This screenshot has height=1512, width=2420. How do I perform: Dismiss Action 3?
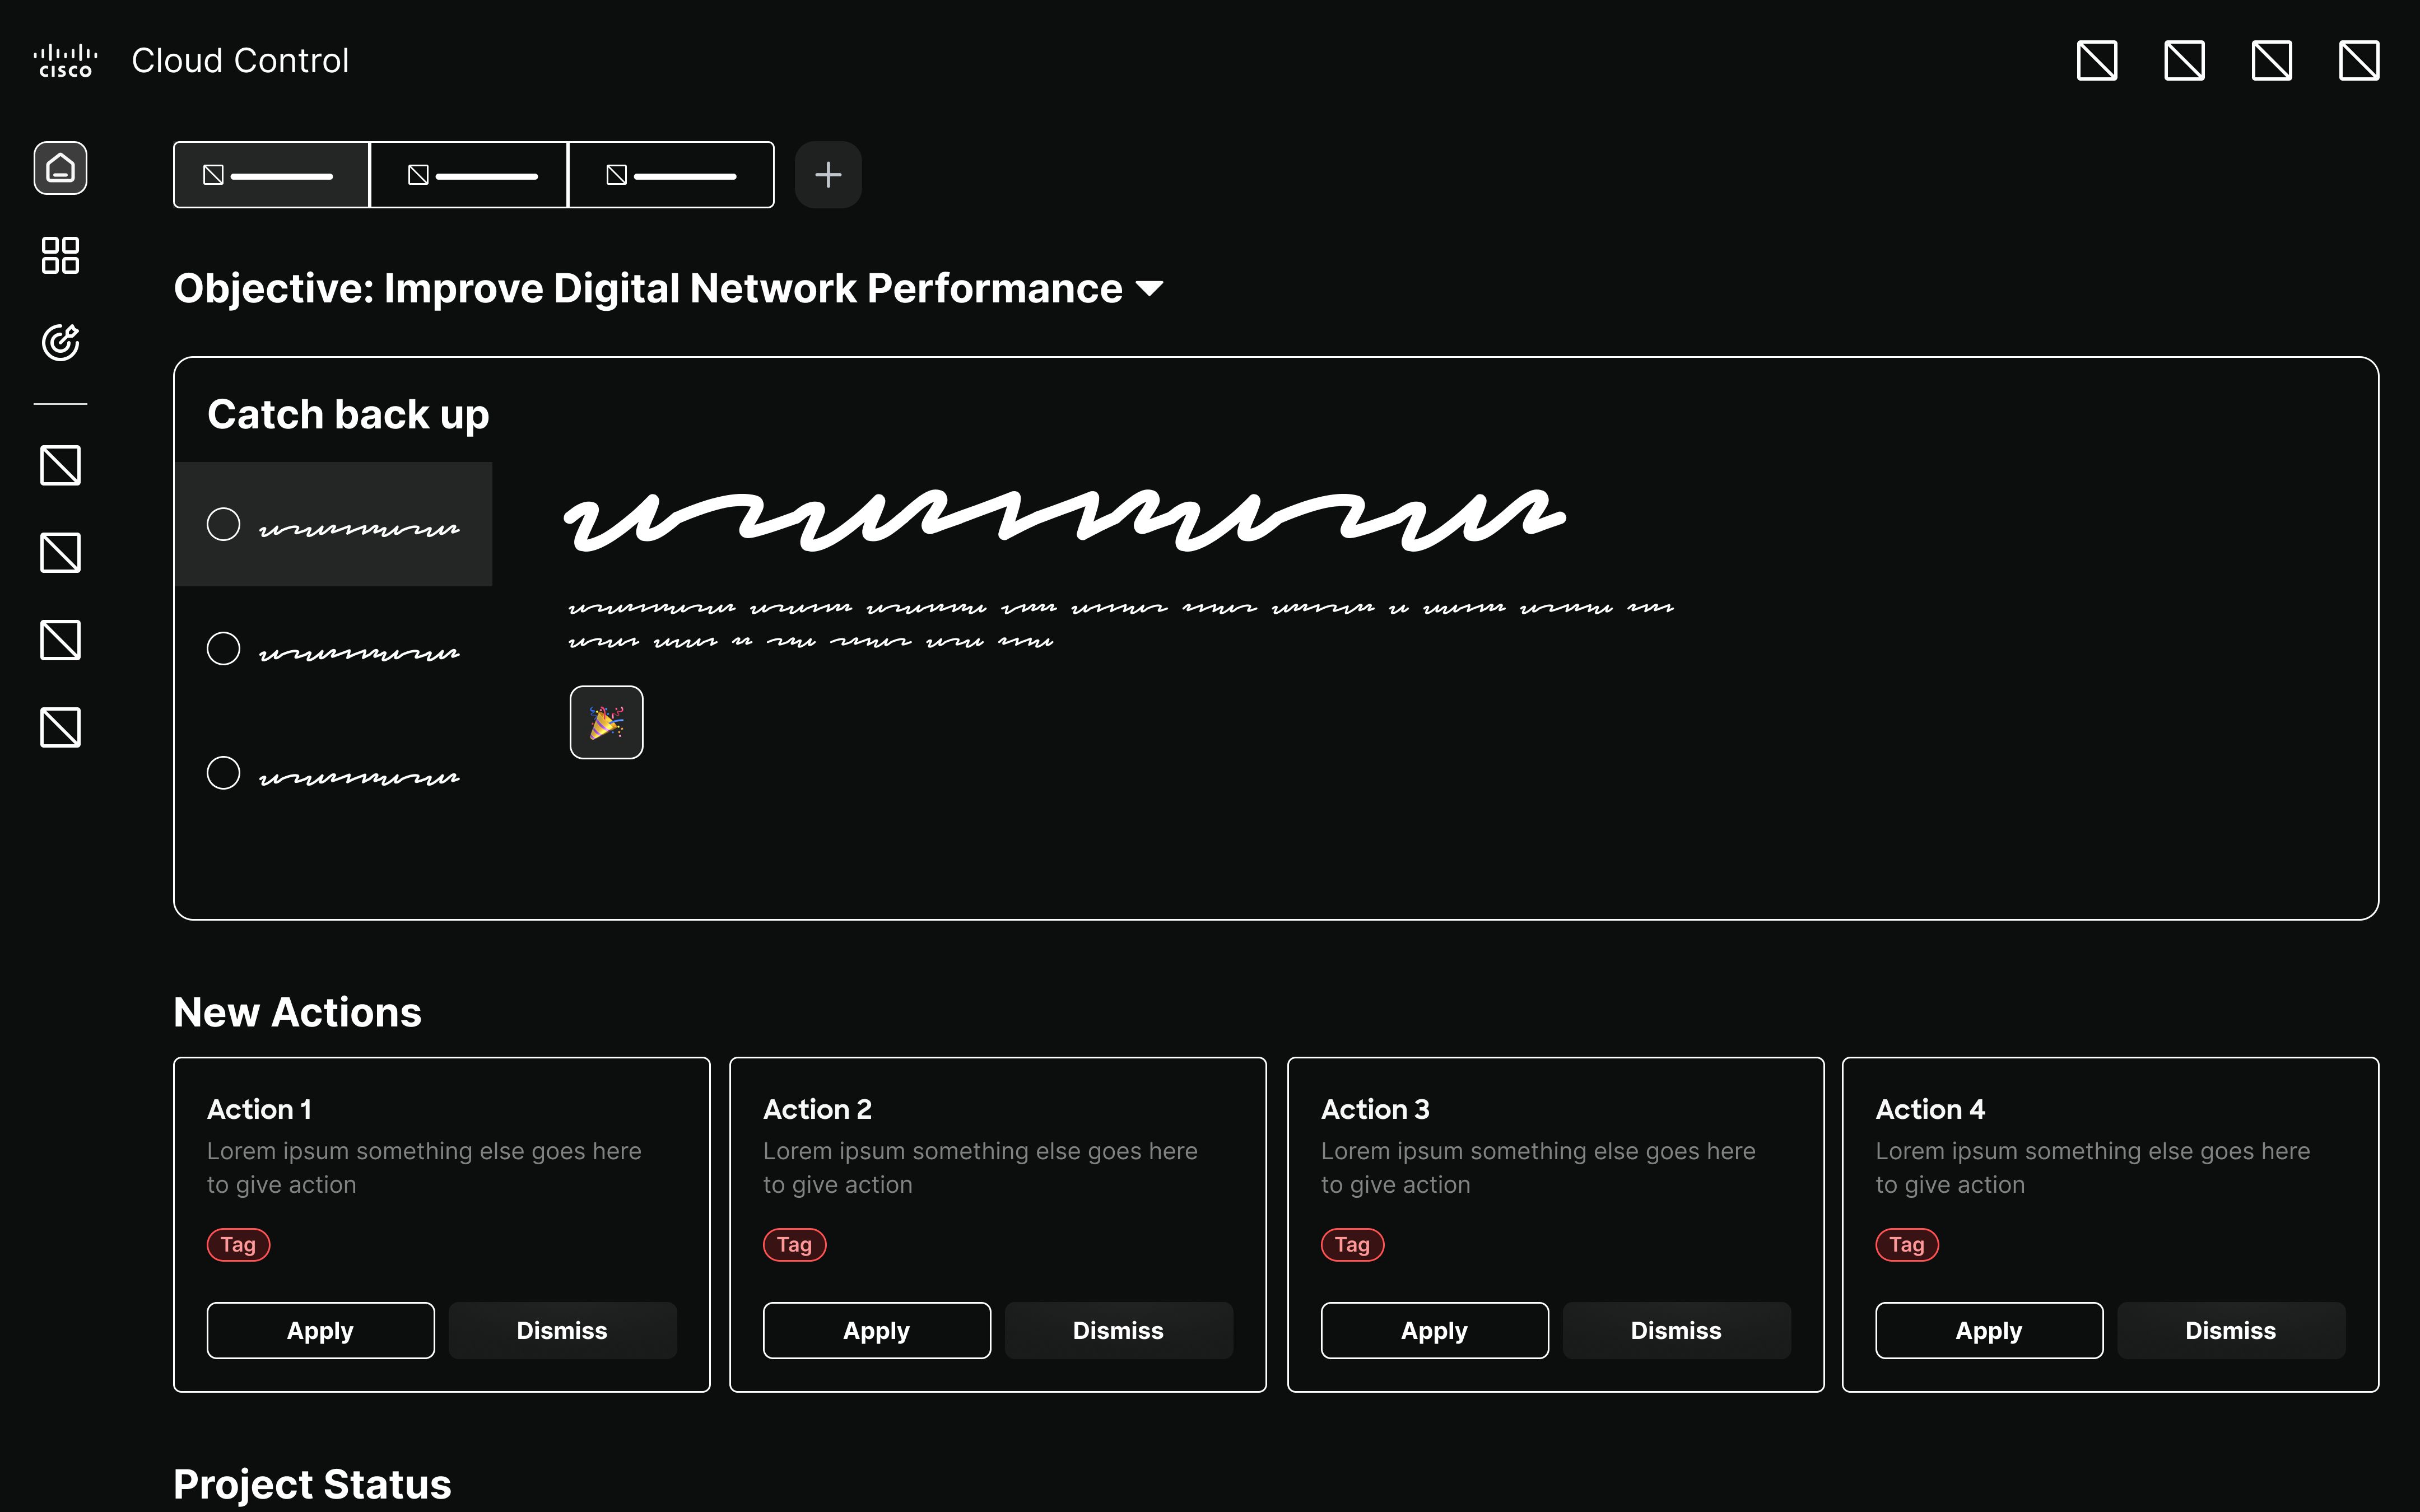tap(1676, 1330)
